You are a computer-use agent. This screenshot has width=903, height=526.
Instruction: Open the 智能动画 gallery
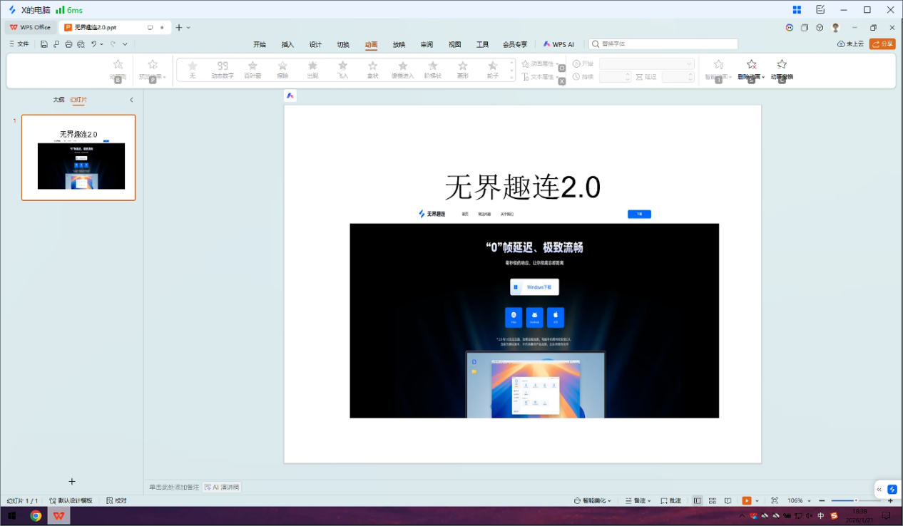coord(718,69)
